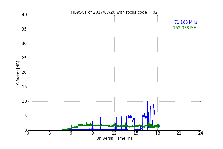Click y-axis tick label 5

(26, 116)
